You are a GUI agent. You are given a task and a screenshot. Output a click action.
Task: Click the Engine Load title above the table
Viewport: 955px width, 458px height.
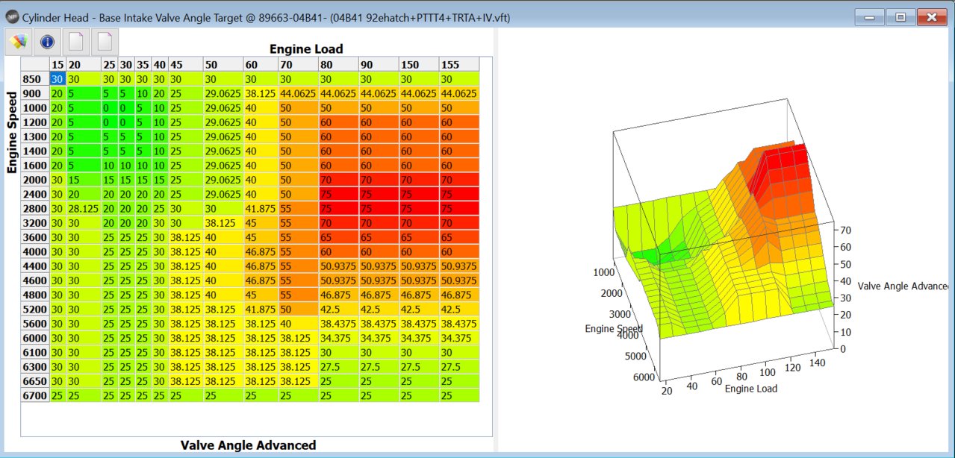click(x=306, y=49)
